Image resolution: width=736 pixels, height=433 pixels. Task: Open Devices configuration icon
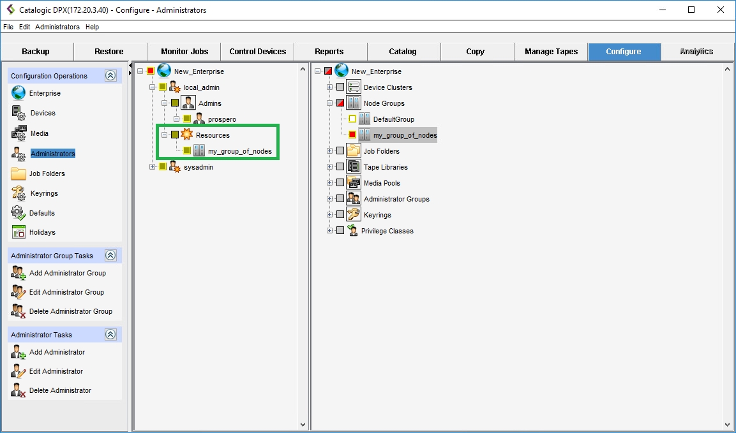(x=19, y=113)
